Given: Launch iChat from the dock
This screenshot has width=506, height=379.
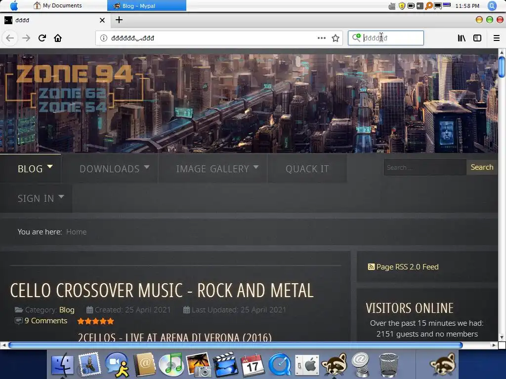Looking at the screenshot, I should coord(117,365).
